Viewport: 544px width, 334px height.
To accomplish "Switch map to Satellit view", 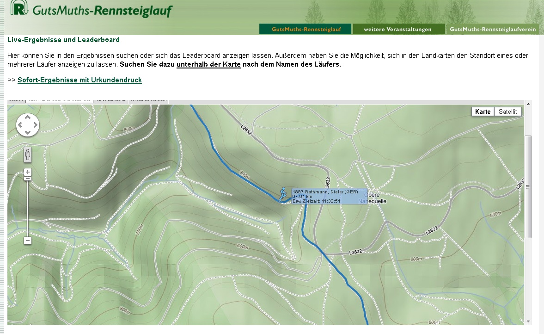I will pos(507,111).
